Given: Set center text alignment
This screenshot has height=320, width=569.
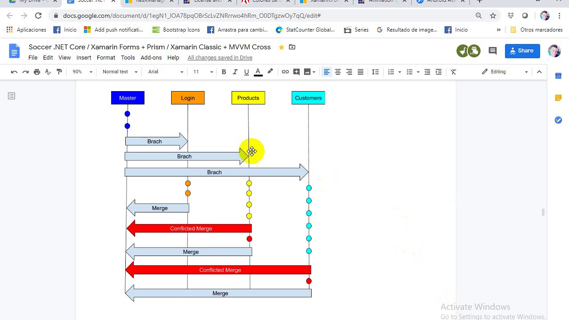Looking at the screenshot, I should [x=338, y=72].
